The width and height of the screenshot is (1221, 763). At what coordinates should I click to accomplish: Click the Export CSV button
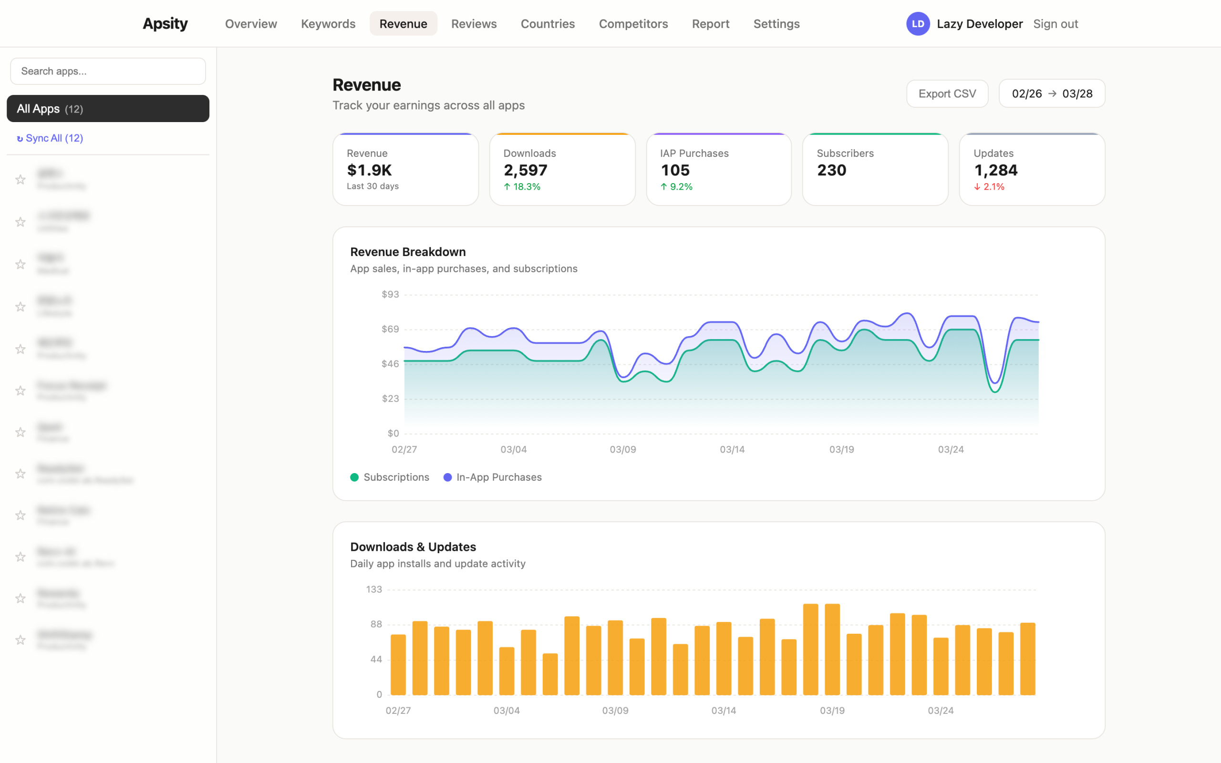click(x=947, y=93)
